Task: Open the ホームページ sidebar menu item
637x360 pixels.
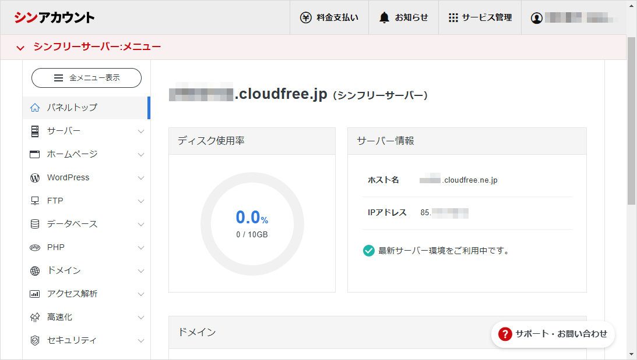Action: tap(72, 154)
